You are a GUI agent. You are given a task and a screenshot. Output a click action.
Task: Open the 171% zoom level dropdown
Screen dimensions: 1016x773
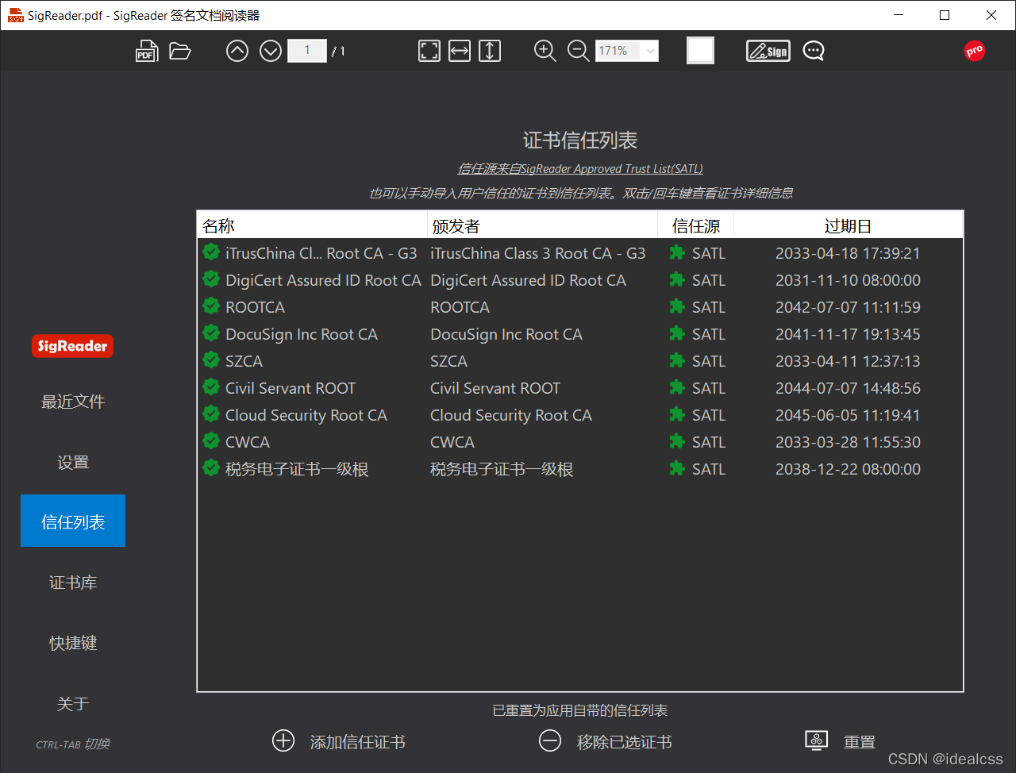pos(627,51)
